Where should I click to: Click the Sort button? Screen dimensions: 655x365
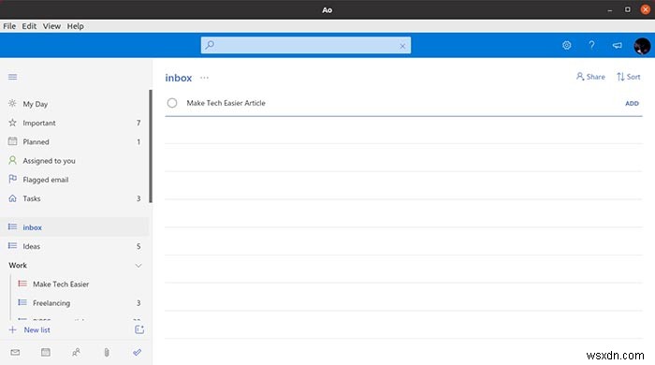[628, 77]
